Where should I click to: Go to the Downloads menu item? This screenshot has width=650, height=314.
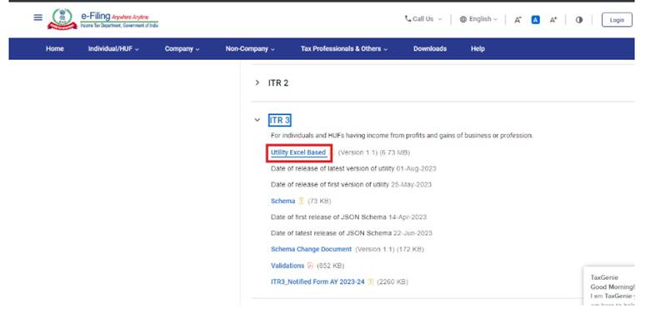click(430, 49)
